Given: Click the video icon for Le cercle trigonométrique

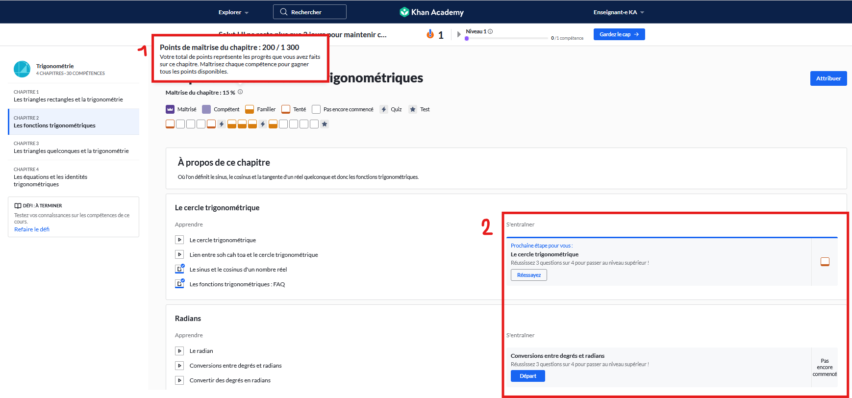Looking at the screenshot, I should [179, 240].
